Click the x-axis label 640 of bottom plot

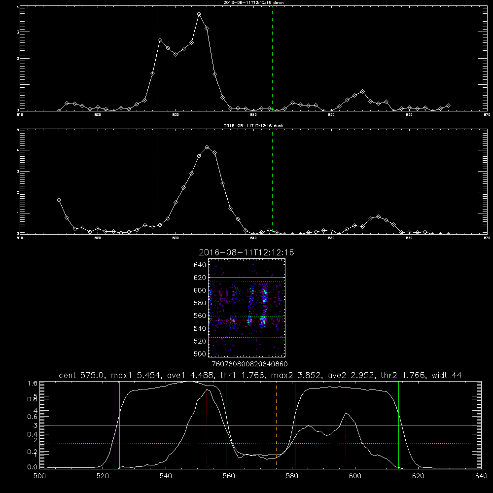pos(481,476)
